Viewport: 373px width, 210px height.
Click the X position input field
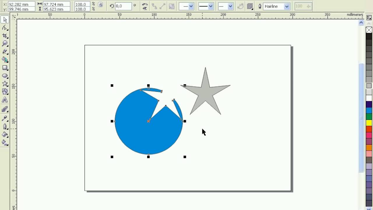[x=21, y=4]
